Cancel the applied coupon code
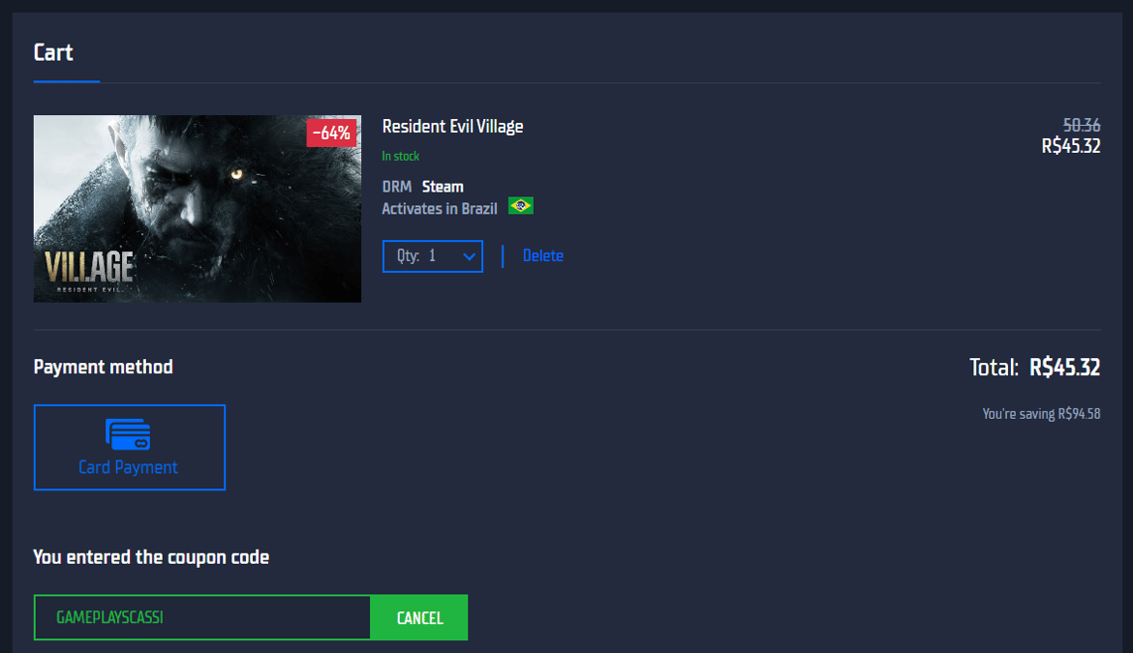Image resolution: width=1133 pixels, height=653 pixels. point(419,617)
